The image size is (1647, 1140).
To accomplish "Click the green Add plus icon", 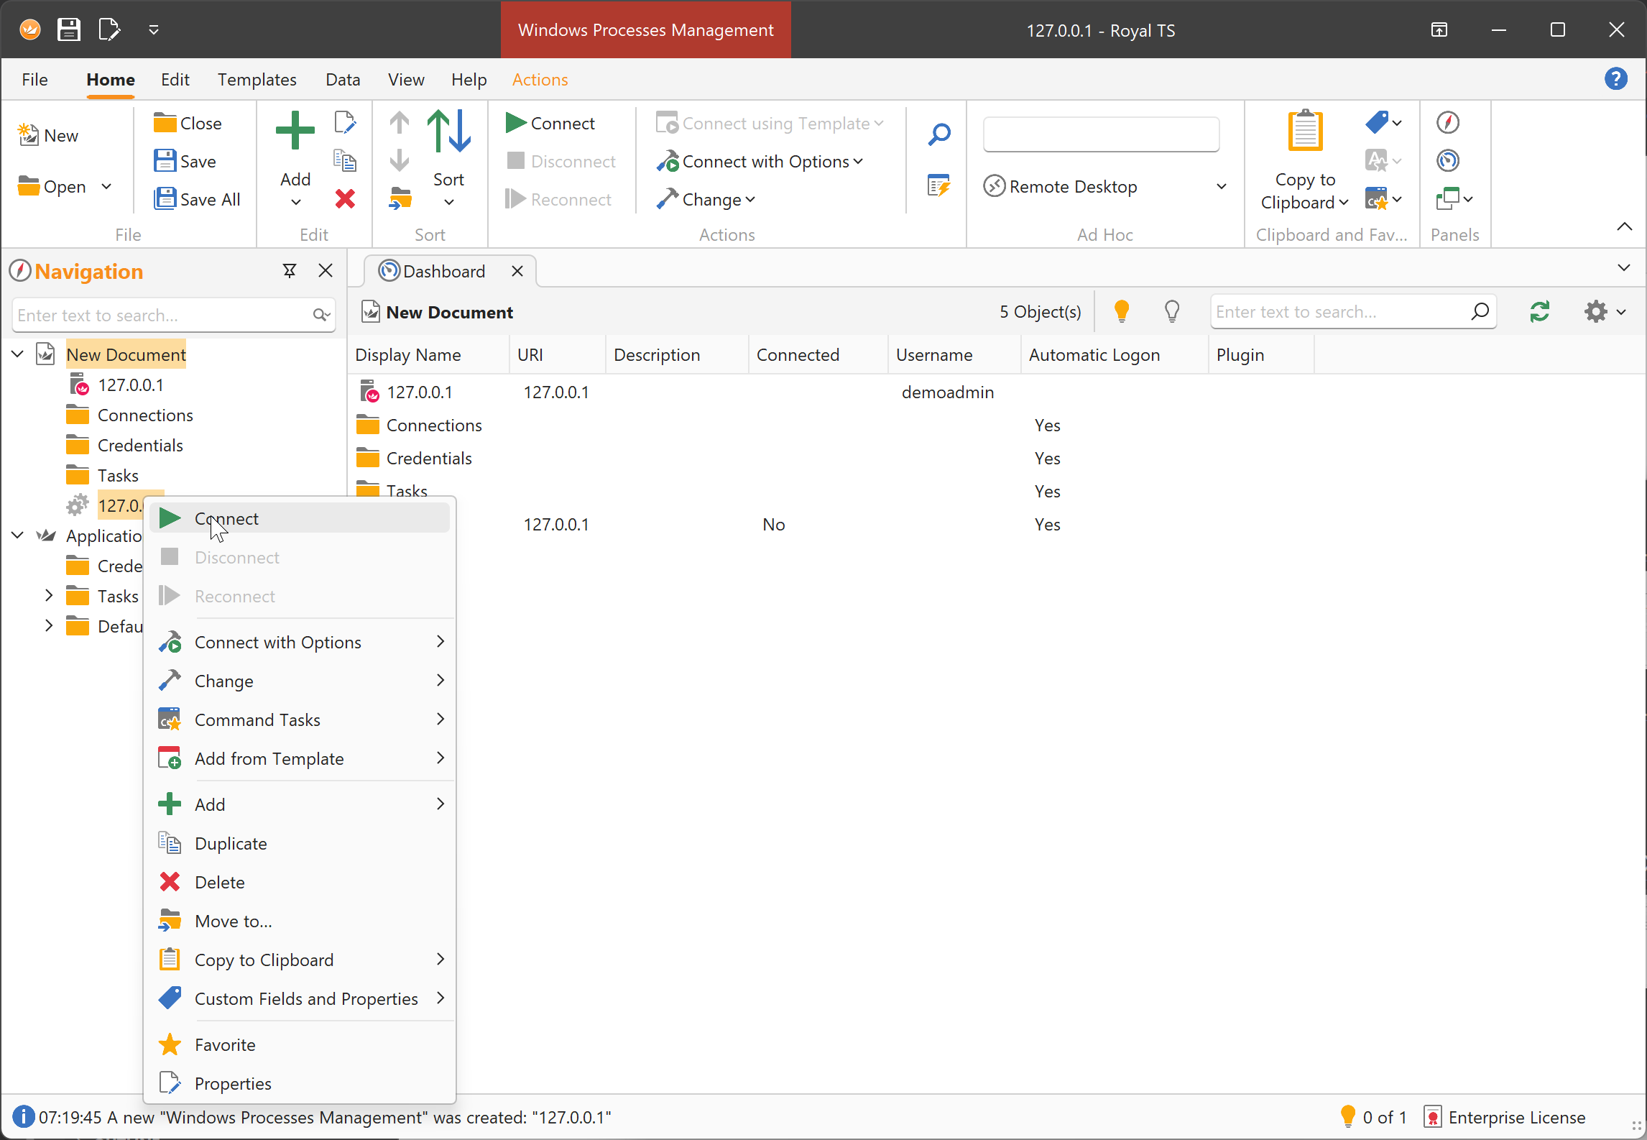I will [x=295, y=131].
